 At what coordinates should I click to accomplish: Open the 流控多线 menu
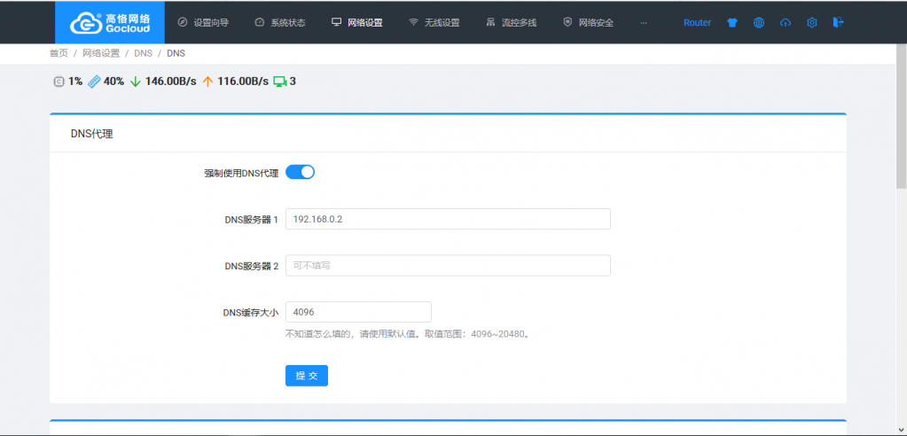click(512, 23)
